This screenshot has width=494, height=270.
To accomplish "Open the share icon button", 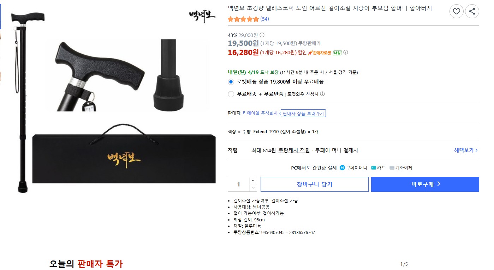I will point(472,11).
